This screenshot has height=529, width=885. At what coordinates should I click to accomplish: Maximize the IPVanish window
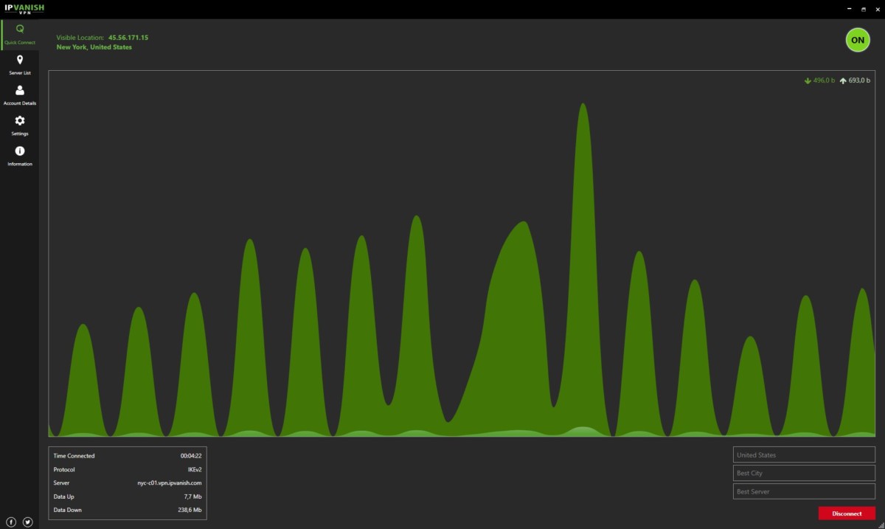click(864, 9)
